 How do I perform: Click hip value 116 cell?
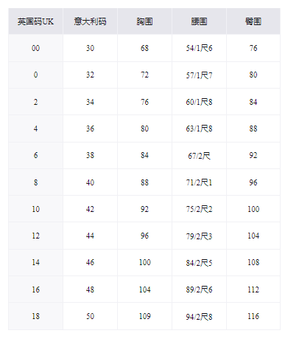(253, 316)
